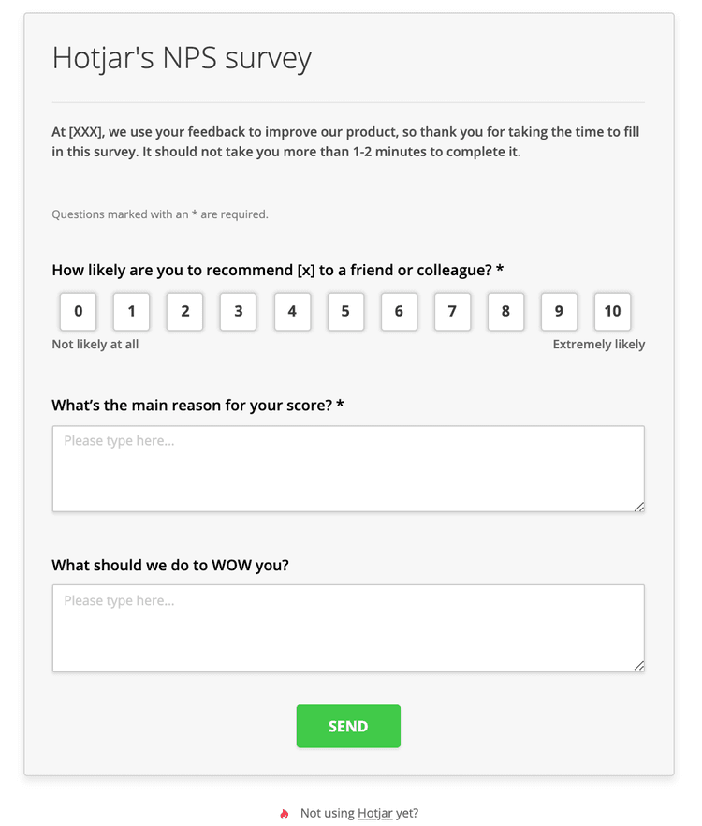Focus the WOW you answer text area
702x826 pixels.
[348, 627]
